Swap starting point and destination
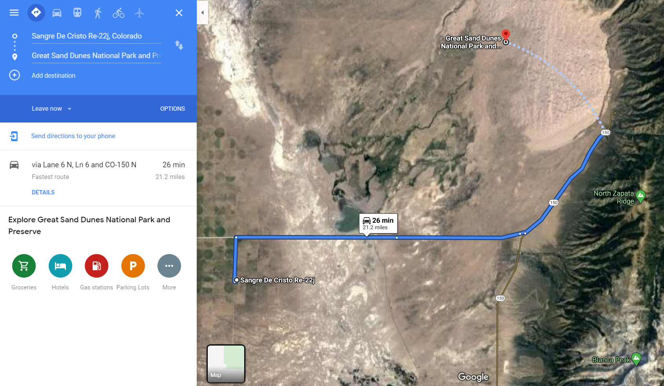The height and width of the screenshot is (386, 664). 179,45
